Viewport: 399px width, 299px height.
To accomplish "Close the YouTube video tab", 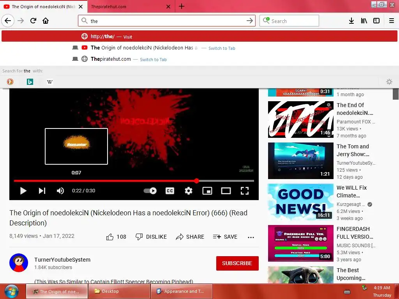I will pyautogui.click(x=81, y=7).
